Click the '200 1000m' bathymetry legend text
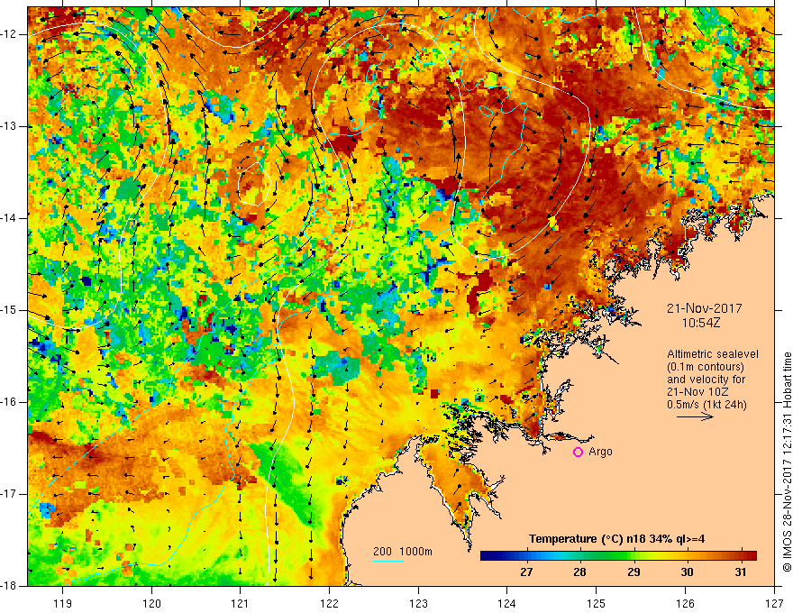793x613 pixels. pos(403,552)
